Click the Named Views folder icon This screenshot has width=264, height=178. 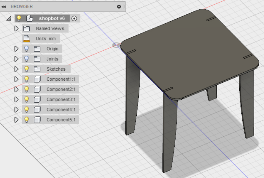(x=27, y=28)
